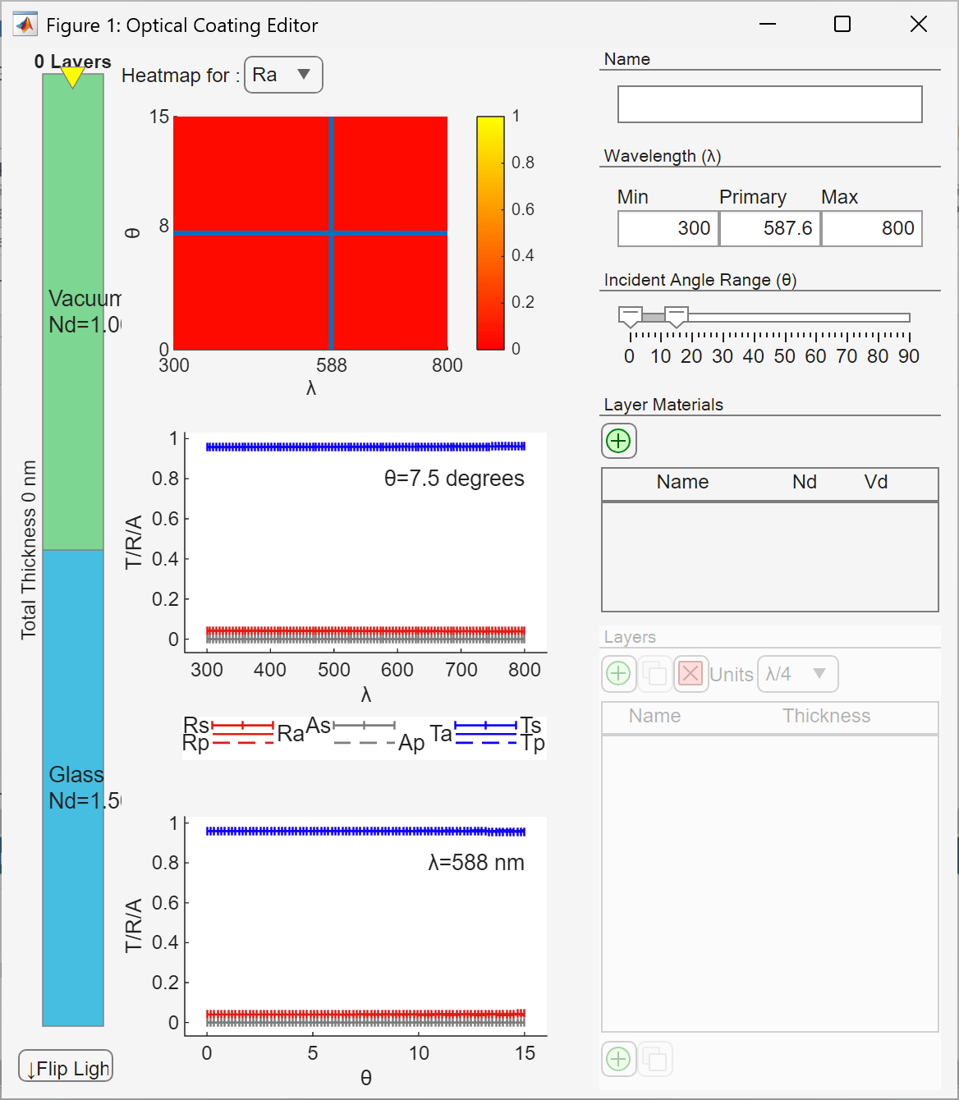Toggle the Flip Light button
This screenshot has width=959, height=1100.
(x=66, y=1067)
